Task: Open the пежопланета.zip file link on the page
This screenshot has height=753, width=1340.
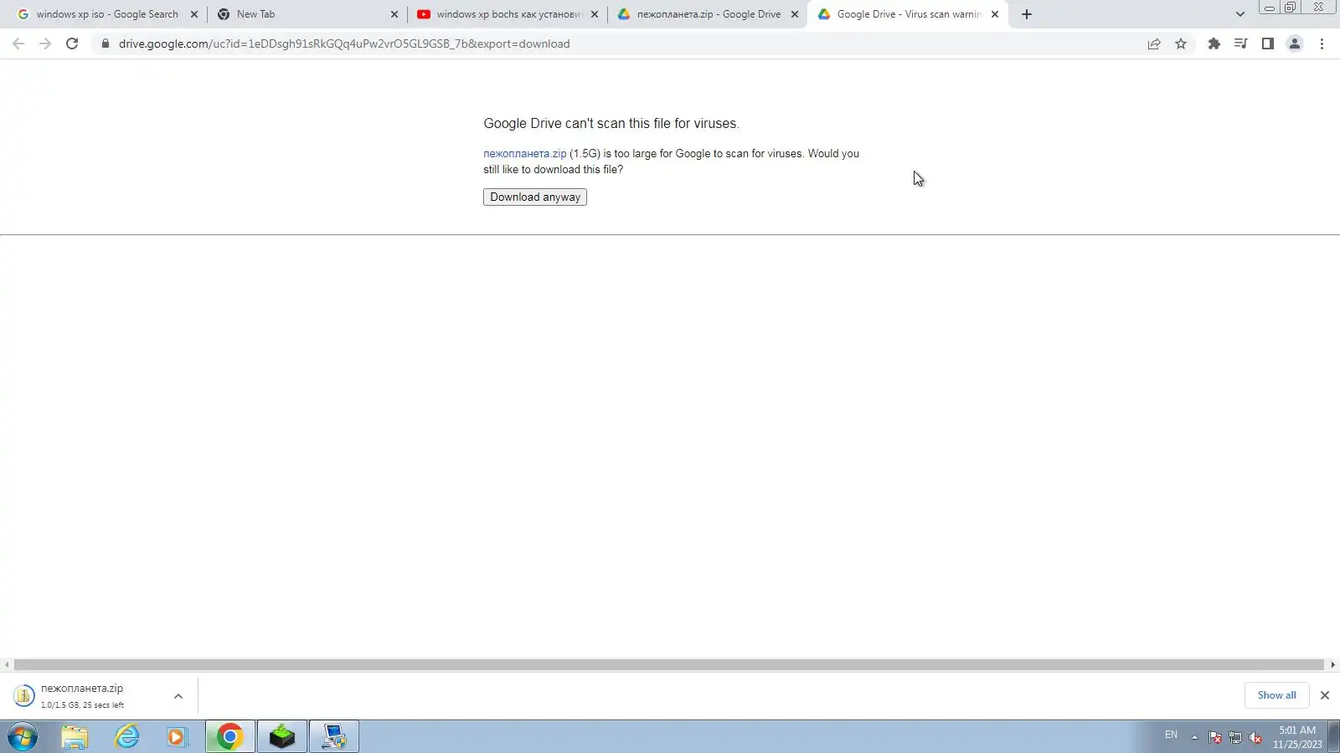Action: click(525, 154)
